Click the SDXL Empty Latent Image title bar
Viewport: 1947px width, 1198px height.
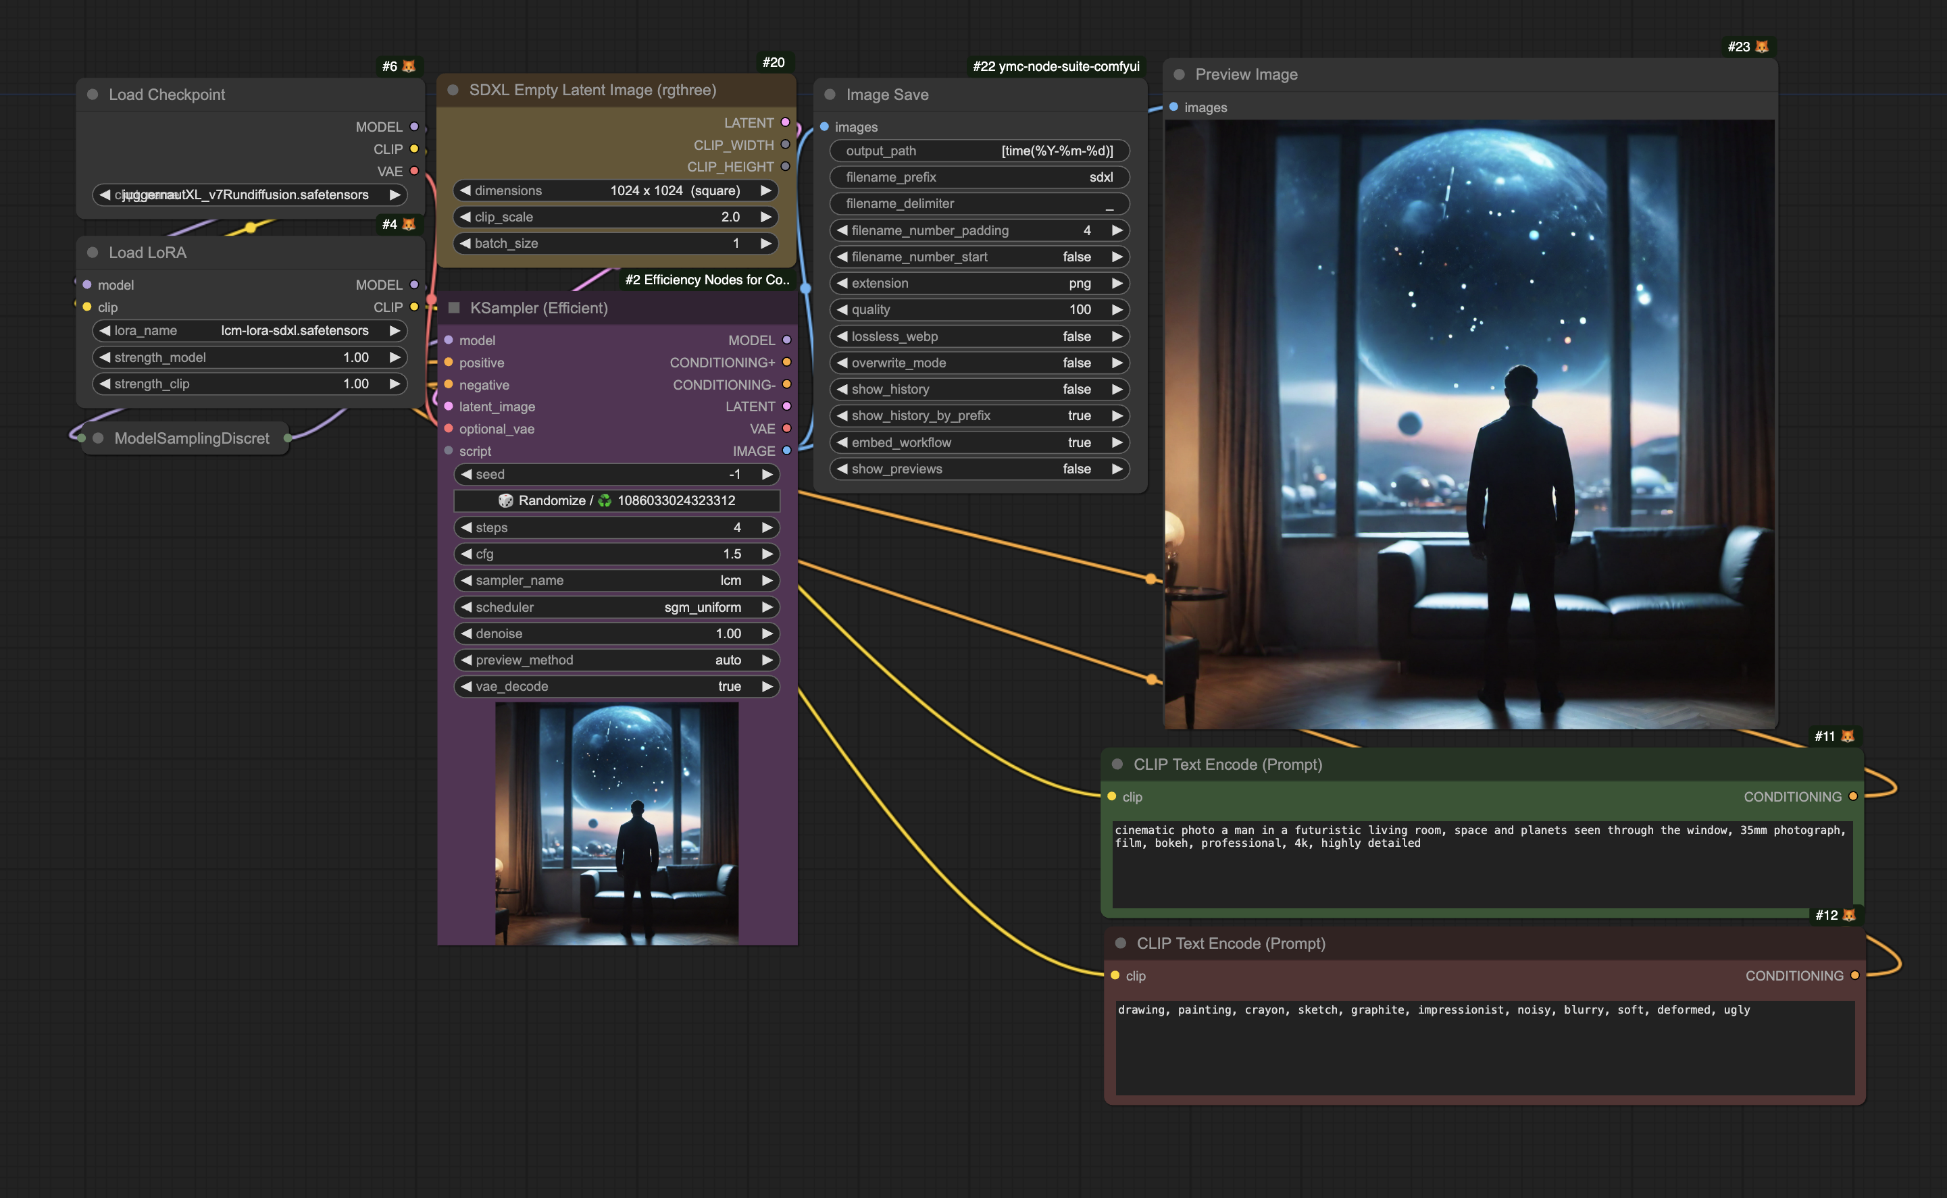coord(592,90)
